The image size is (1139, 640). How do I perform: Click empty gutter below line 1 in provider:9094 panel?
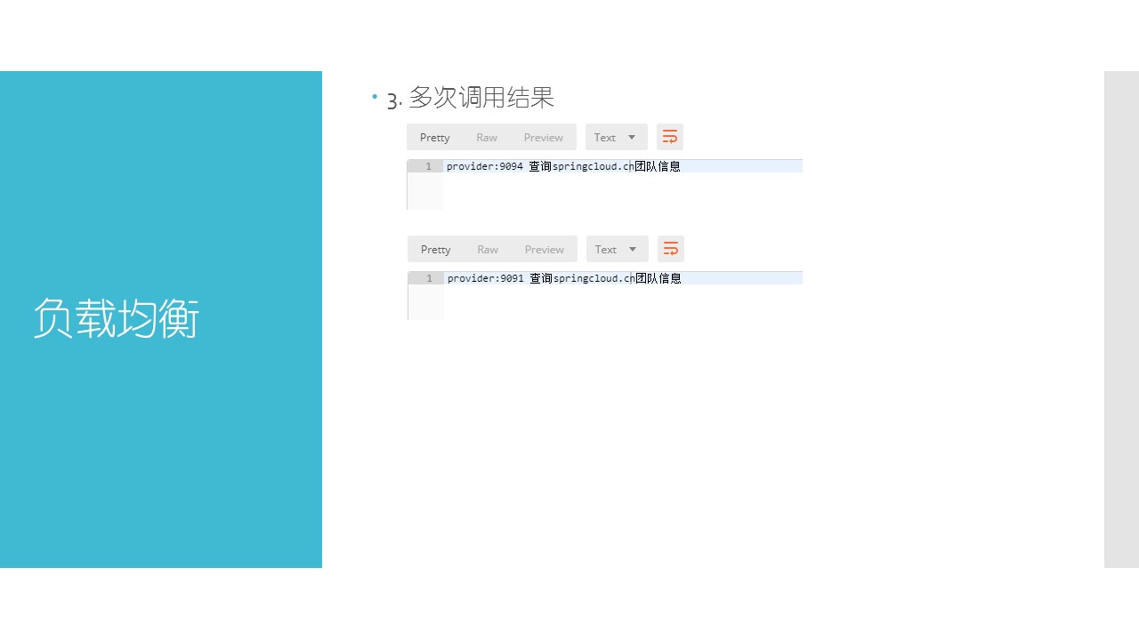tap(424, 191)
